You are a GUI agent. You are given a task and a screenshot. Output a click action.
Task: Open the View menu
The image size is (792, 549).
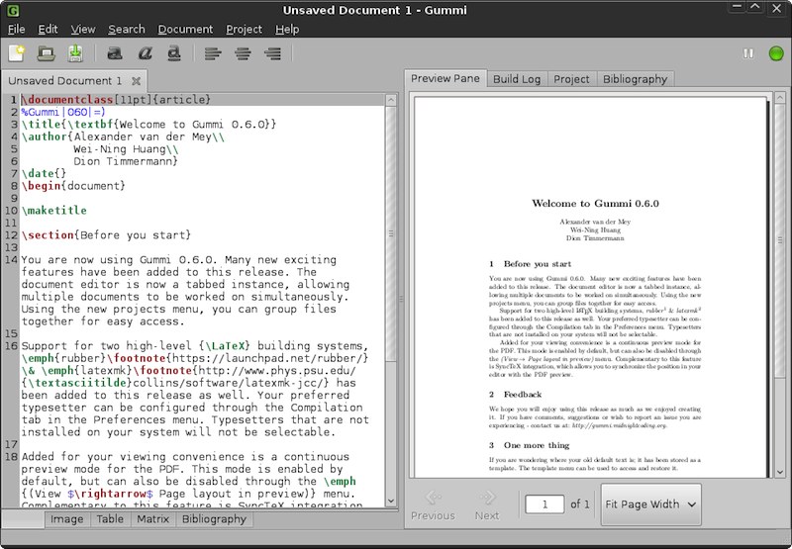point(83,30)
